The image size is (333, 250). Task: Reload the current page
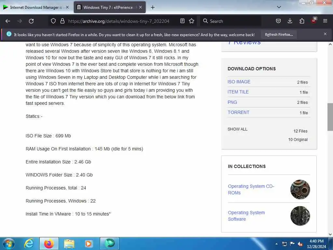point(31,21)
